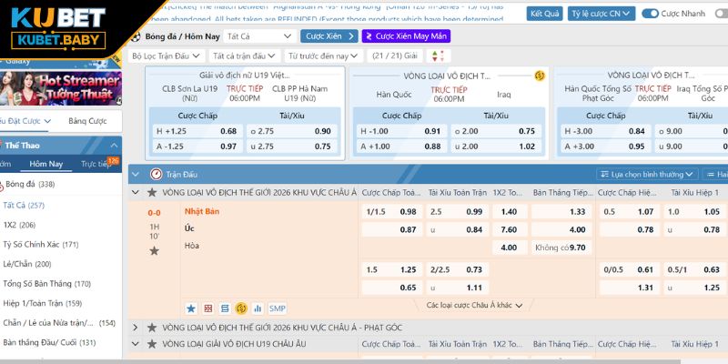The height and width of the screenshot is (364, 728).
Task: Select u 2.75 odds 0.75 on Sơn La card
Action: pyautogui.click(x=292, y=147)
